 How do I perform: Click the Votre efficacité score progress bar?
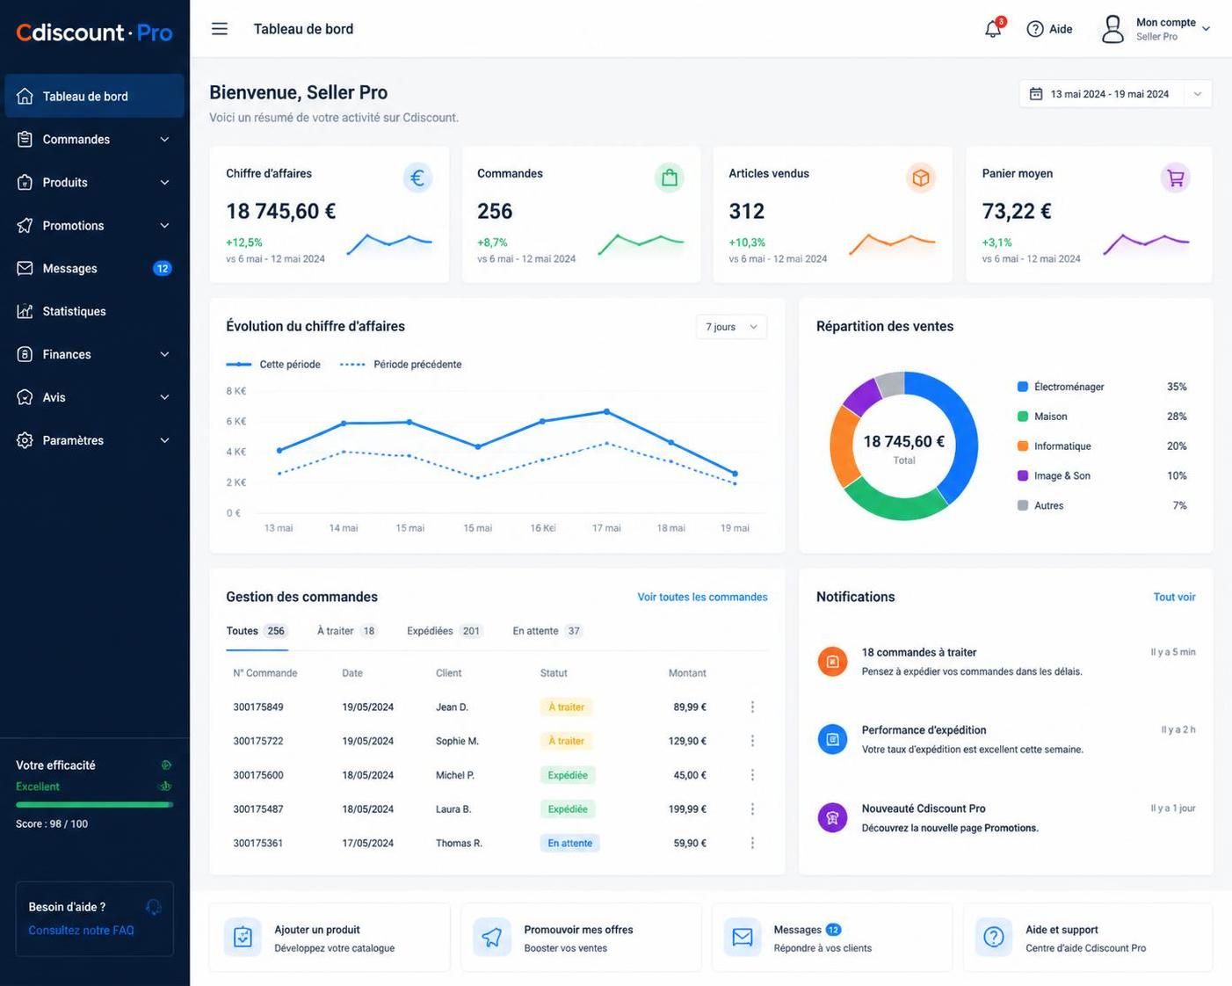[x=94, y=804]
